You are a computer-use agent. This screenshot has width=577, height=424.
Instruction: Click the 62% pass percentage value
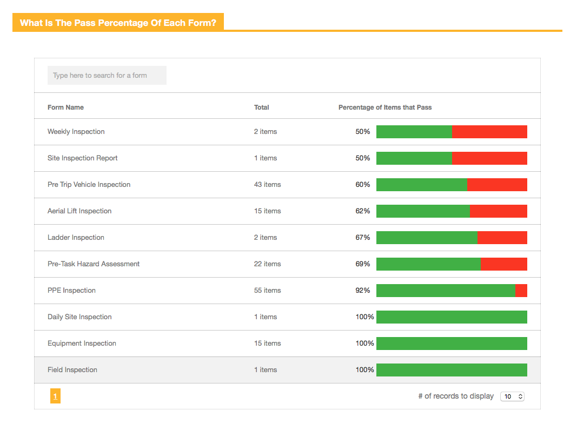pos(362,211)
